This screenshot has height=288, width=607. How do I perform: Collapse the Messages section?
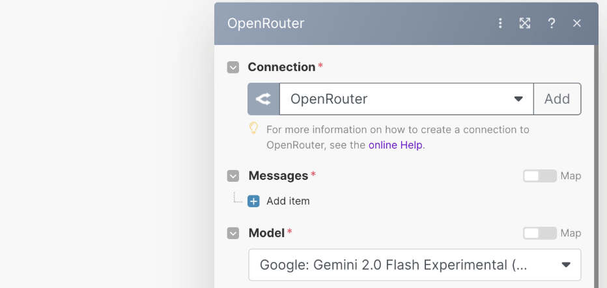pyautogui.click(x=233, y=176)
